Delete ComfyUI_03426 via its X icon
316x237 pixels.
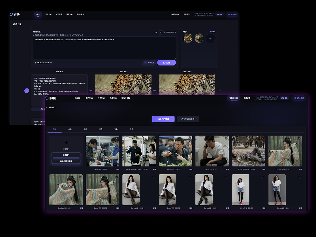(x=117, y=177)
